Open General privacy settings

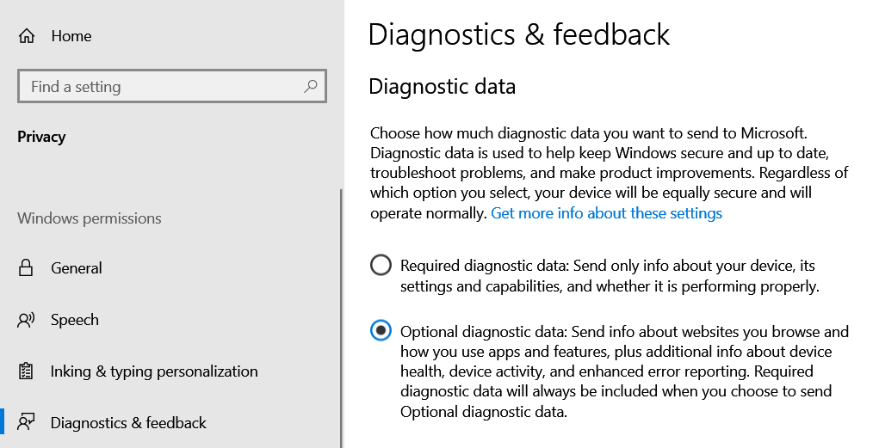[x=77, y=268]
